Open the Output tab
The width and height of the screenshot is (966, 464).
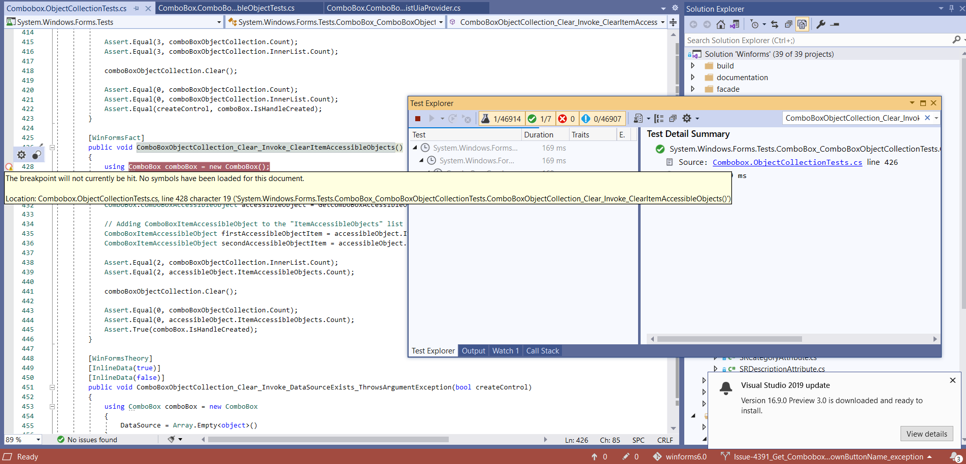coord(474,351)
